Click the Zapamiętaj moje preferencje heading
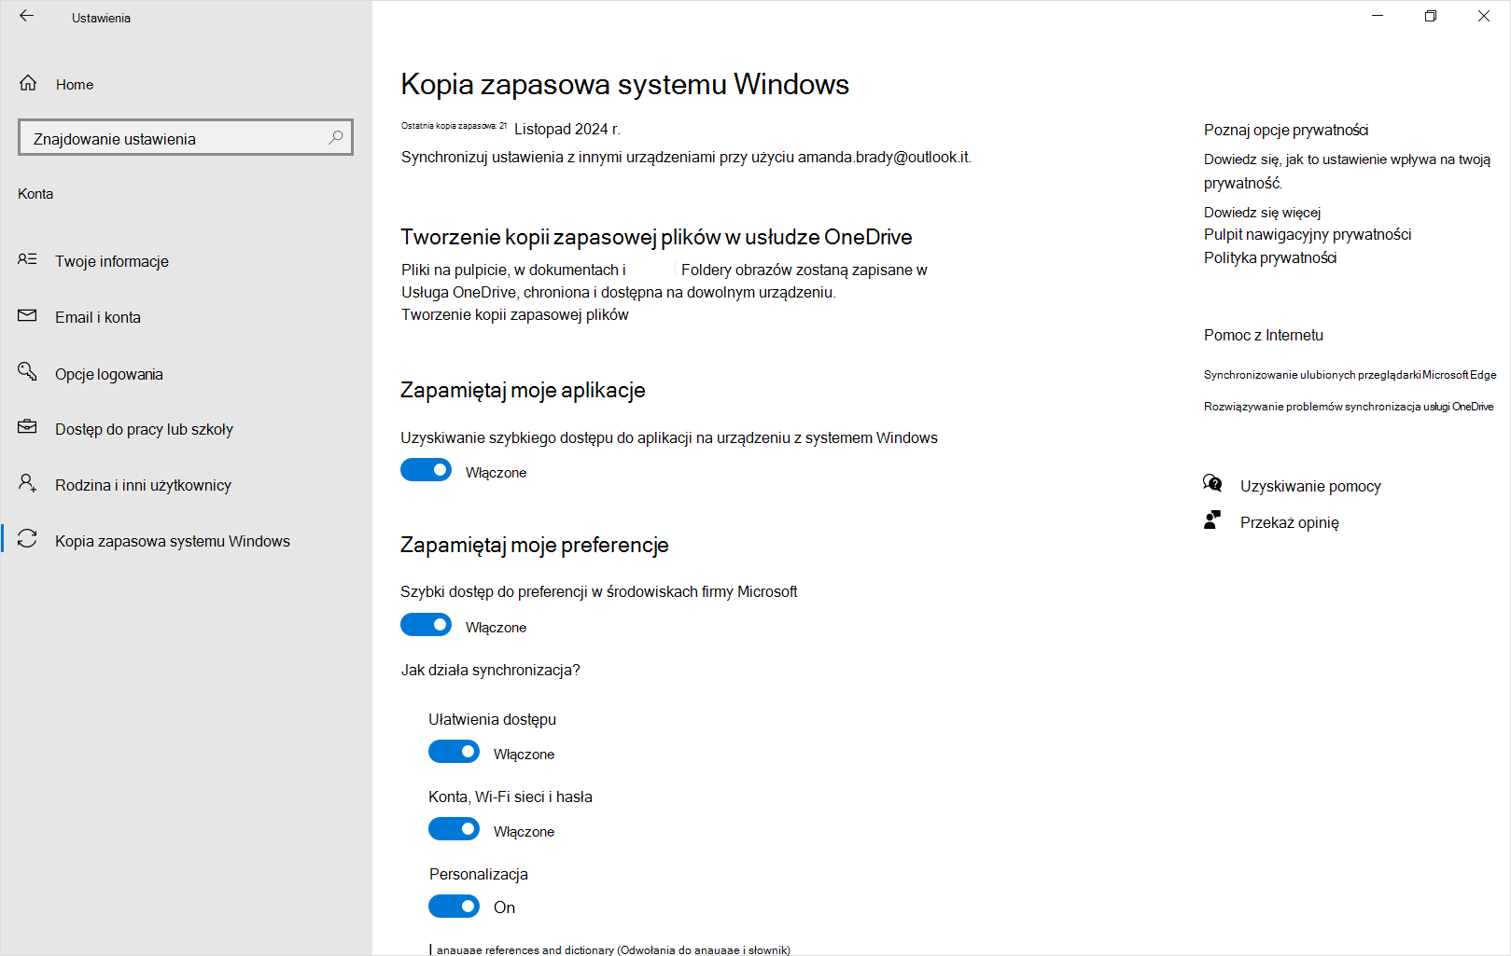Screen dimensions: 1511x956 [535, 545]
